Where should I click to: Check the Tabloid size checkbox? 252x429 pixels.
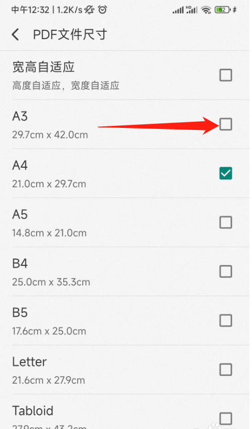[x=226, y=418]
